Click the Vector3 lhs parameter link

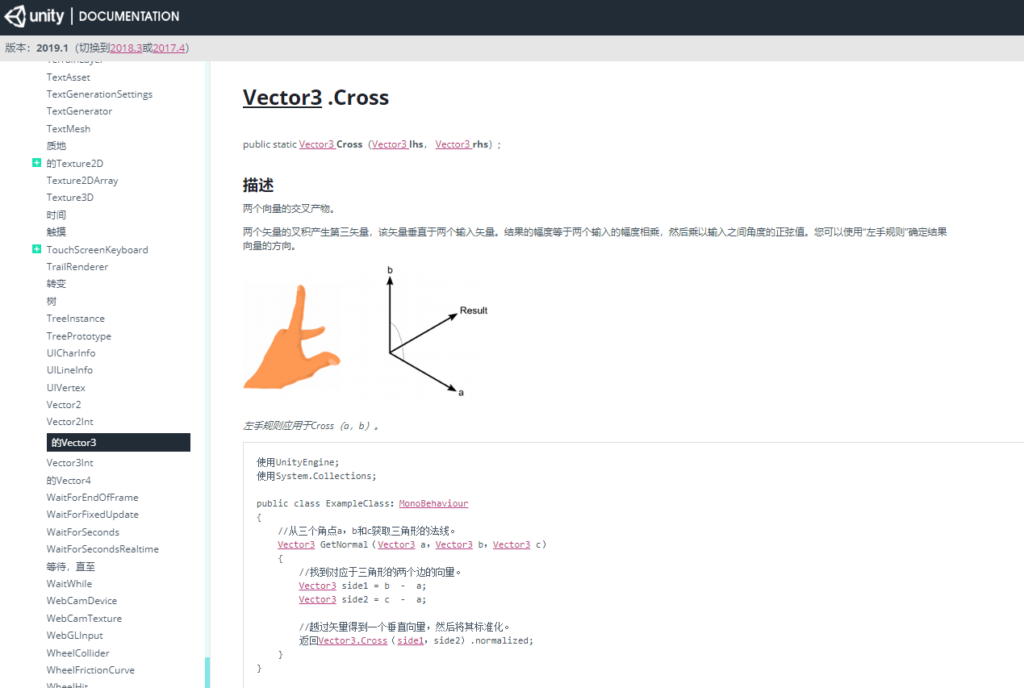[391, 144]
